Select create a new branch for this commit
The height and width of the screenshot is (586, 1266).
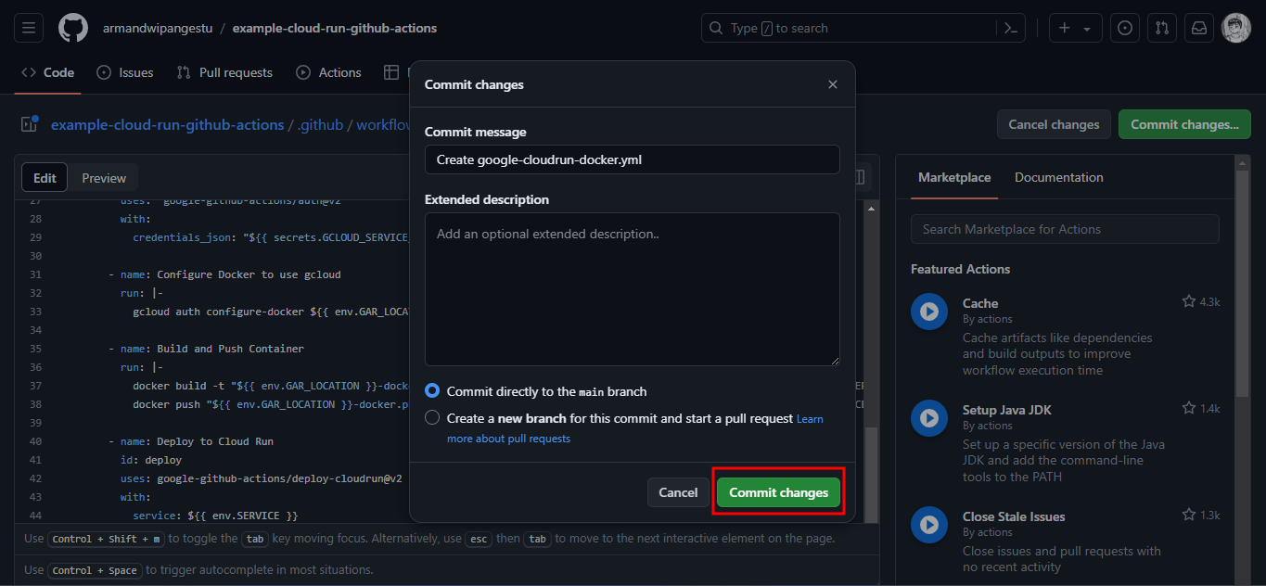[x=431, y=417]
